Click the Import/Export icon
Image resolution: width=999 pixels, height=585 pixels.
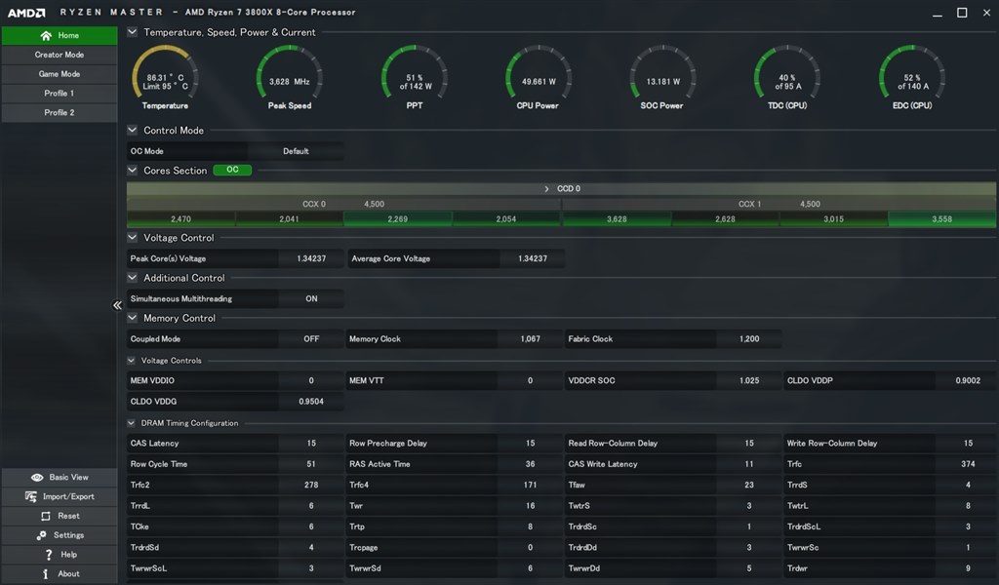click(x=30, y=496)
